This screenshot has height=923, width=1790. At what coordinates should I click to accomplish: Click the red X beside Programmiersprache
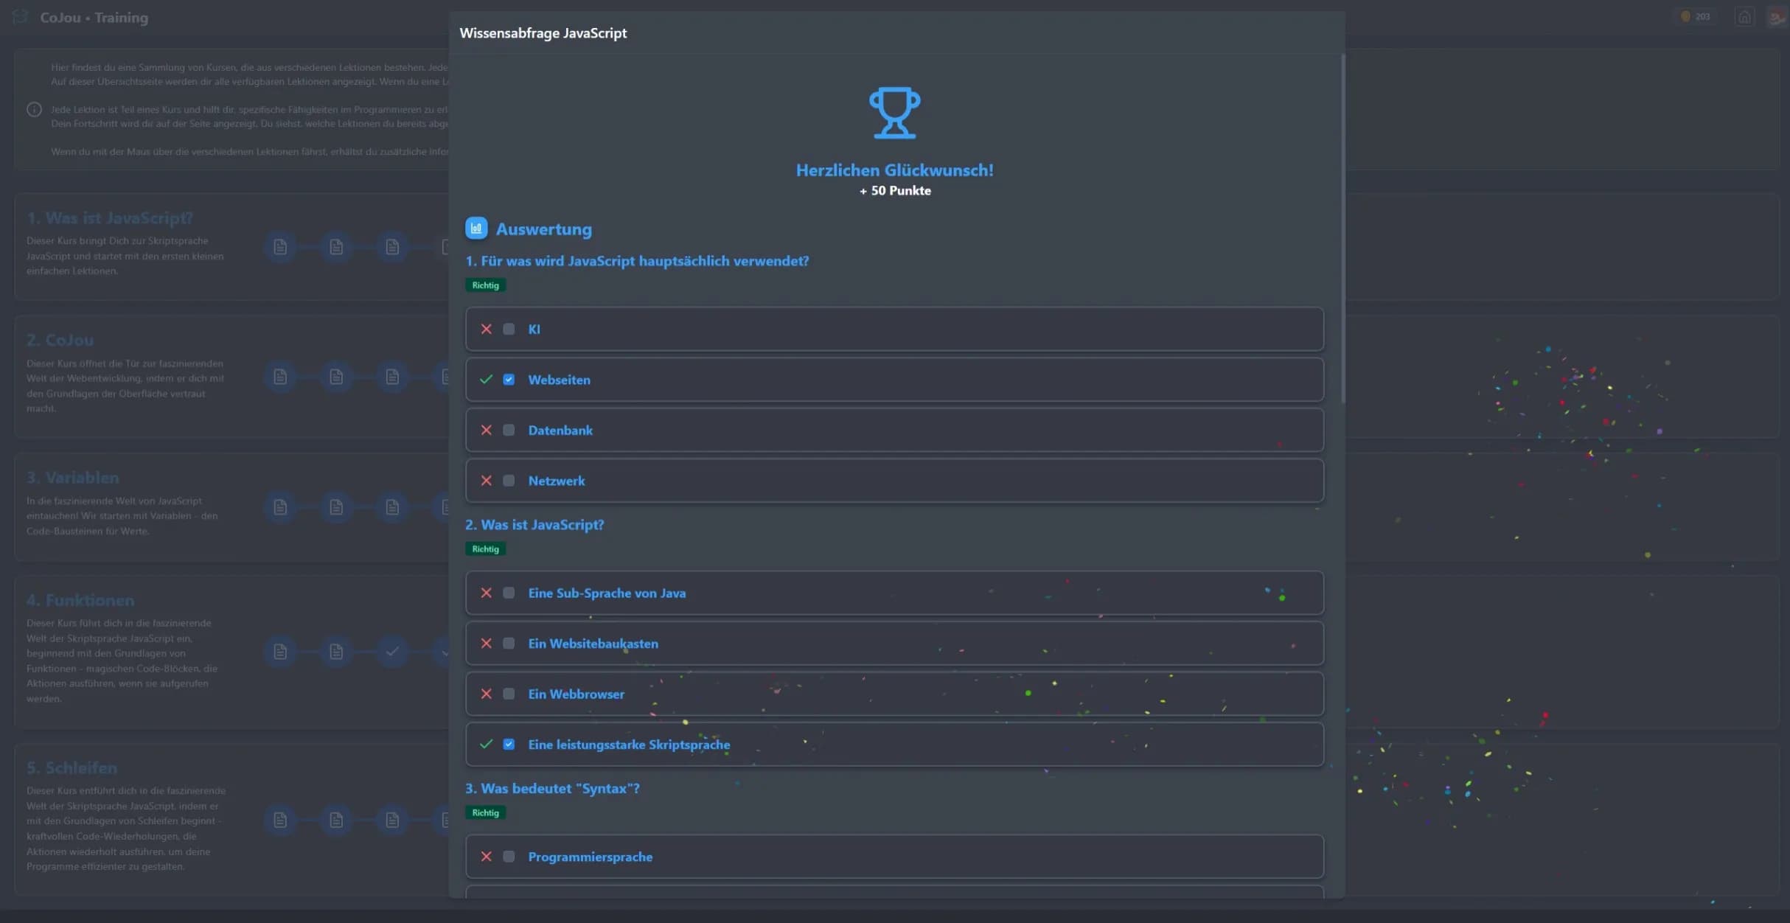pyautogui.click(x=487, y=857)
